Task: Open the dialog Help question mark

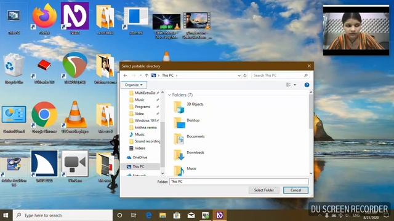Action: (x=307, y=85)
